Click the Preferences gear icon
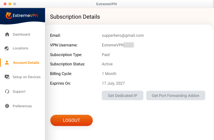Viewport: 214px width, 140px height. pyautogui.click(x=7, y=106)
